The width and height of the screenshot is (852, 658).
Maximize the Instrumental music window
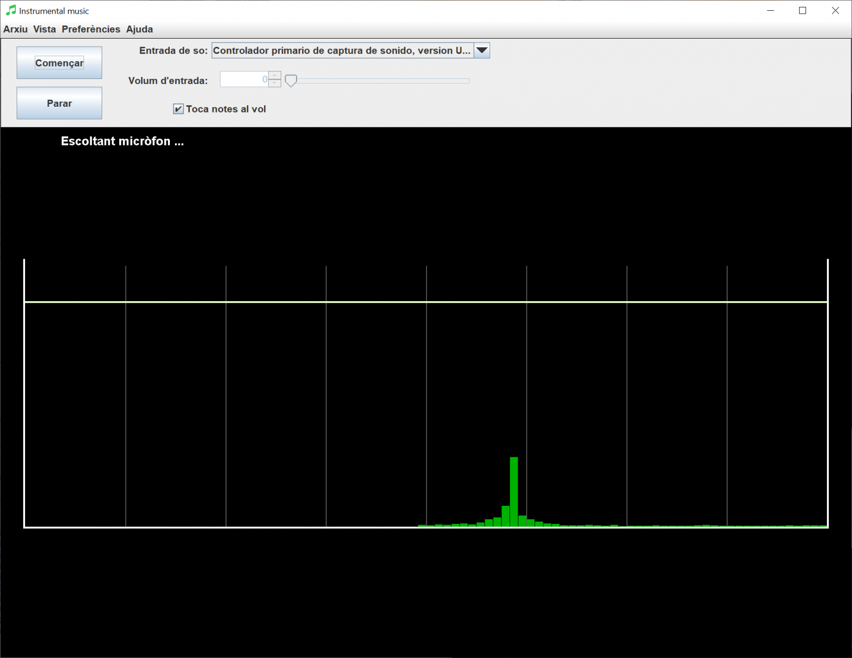[x=803, y=10]
